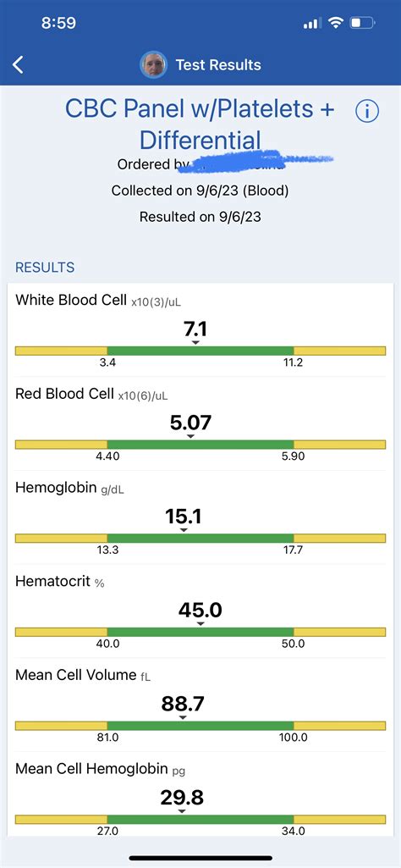Tap the Mean Cell Hemoglobin range bar
The width and height of the screenshot is (401, 868).
pos(200,819)
